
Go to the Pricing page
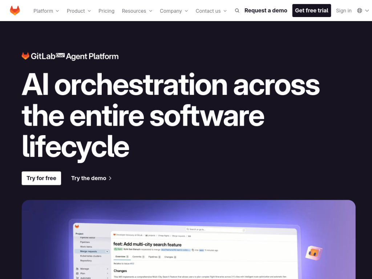[x=106, y=11]
